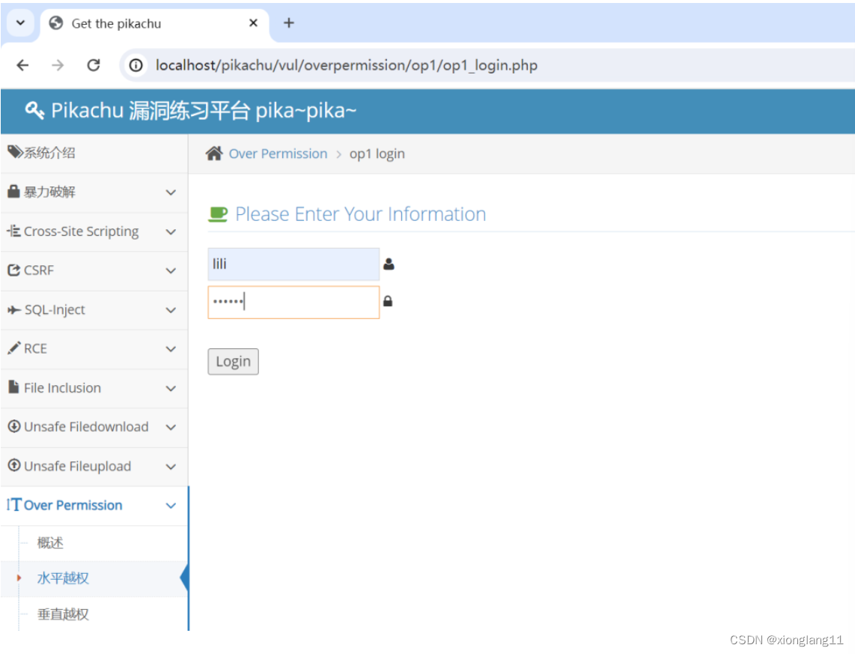Select the Over Permission sidebar menu
855x654 pixels.
(94, 506)
